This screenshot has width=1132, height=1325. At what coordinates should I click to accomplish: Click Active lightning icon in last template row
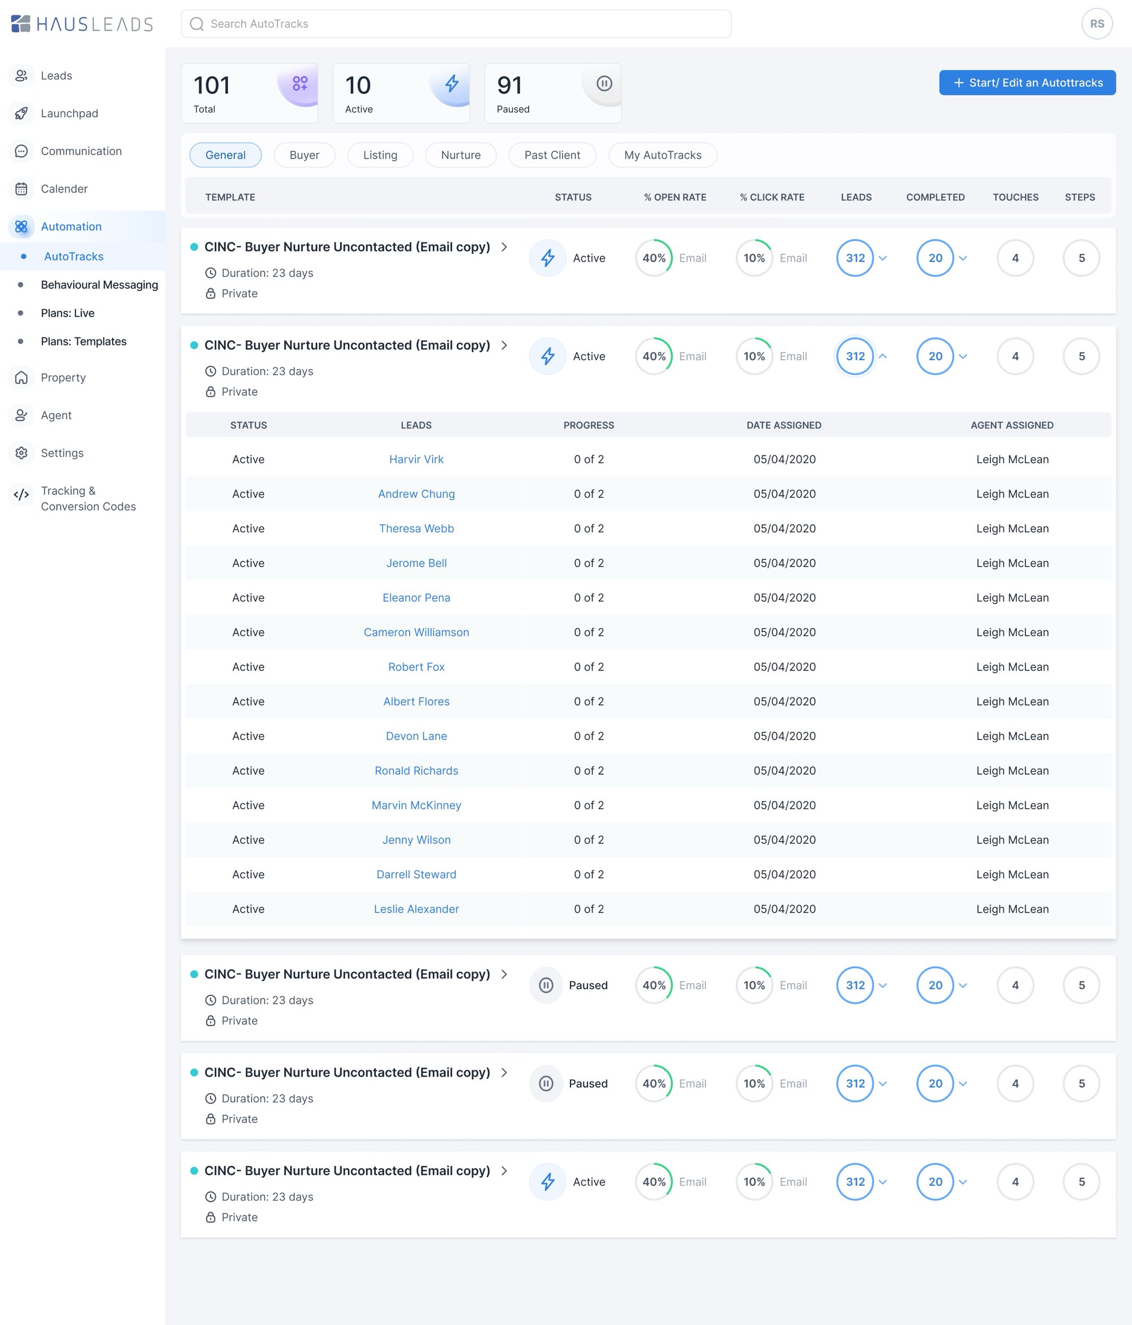548,1181
